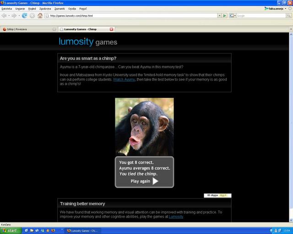This screenshot has width=293, height=234.
Task: Click the first Quick Launch icon
Action: 27,230
